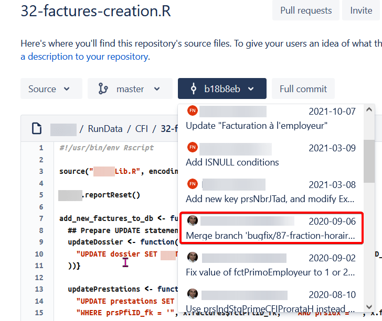This screenshot has width=382, height=321.
Task: Open the RunData breadcrumb folder
Action: coord(105,129)
